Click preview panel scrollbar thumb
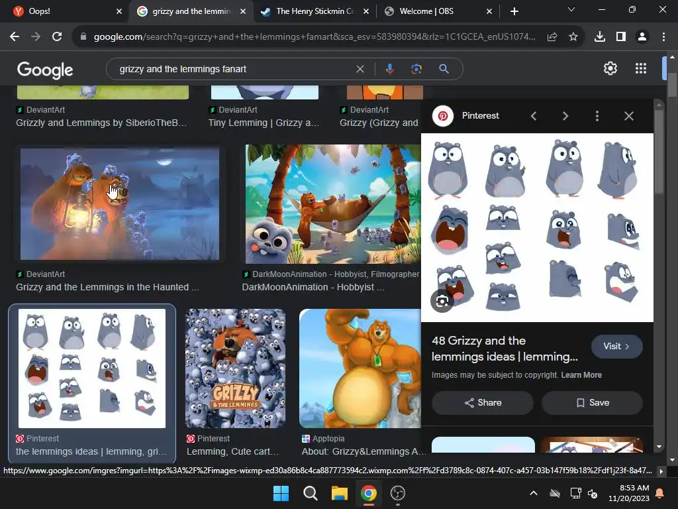This screenshot has width=678, height=509. coord(659,152)
